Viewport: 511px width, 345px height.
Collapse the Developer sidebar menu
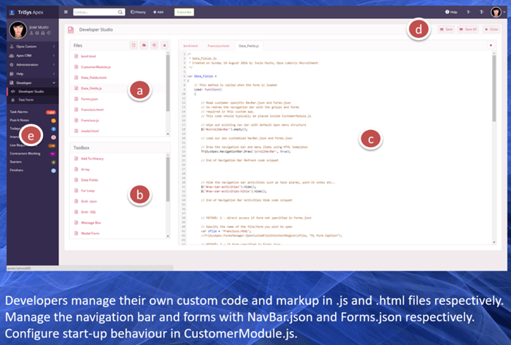click(x=33, y=83)
